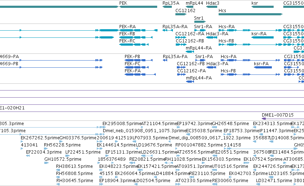
Task: Select the ksr gene feature
Action: tap(263, 7)
